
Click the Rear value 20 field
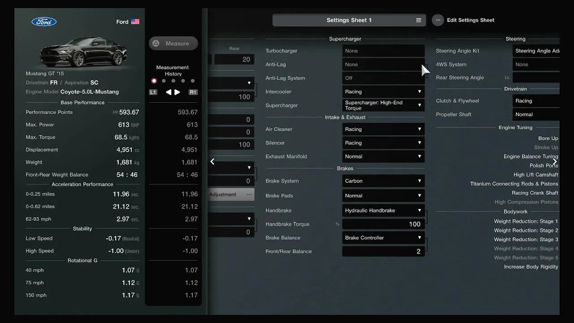click(x=235, y=59)
